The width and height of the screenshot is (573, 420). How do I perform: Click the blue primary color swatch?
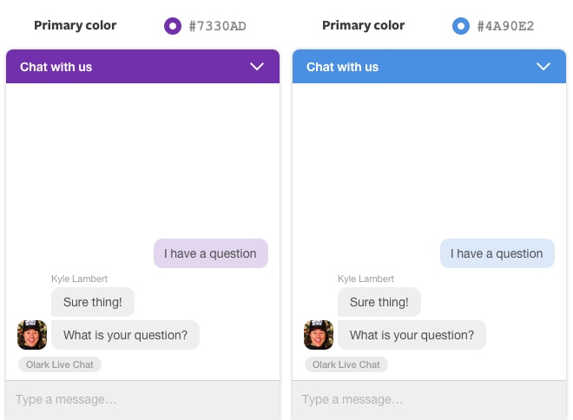pyautogui.click(x=461, y=26)
